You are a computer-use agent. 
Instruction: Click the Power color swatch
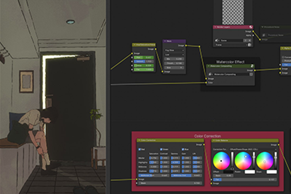tap(250, 172)
